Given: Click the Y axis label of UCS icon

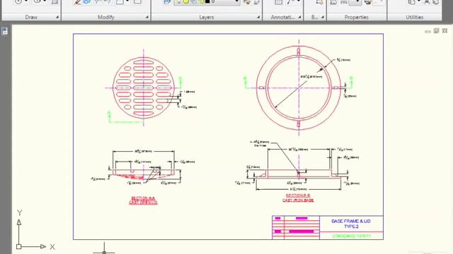Looking at the screenshot, I should pyautogui.click(x=19, y=213).
